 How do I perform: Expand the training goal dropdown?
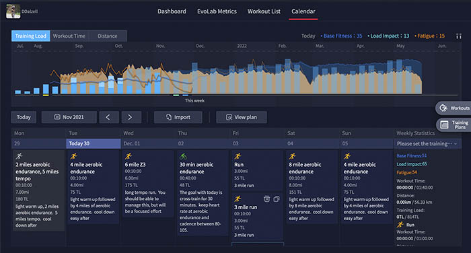pos(427,143)
